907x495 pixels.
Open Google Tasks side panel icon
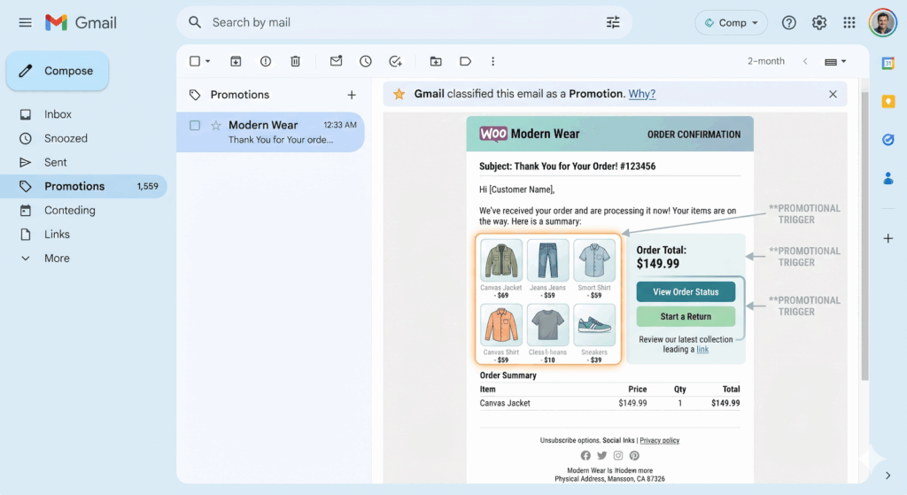coord(888,139)
